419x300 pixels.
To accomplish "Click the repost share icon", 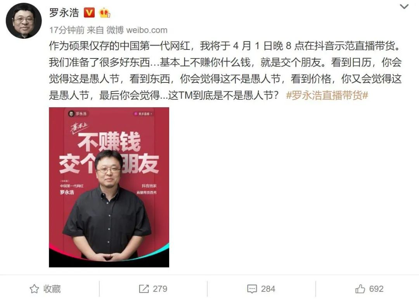I will click(144, 289).
